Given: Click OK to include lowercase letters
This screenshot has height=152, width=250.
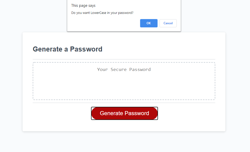Looking at the screenshot, I should pyautogui.click(x=149, y=23).
